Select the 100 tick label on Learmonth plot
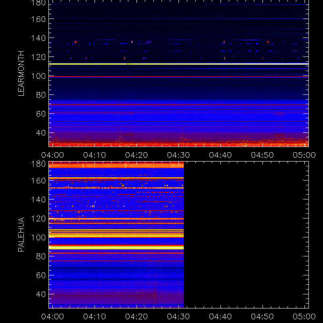The width and height of the screenshot is (323, 323). [38, 76]
